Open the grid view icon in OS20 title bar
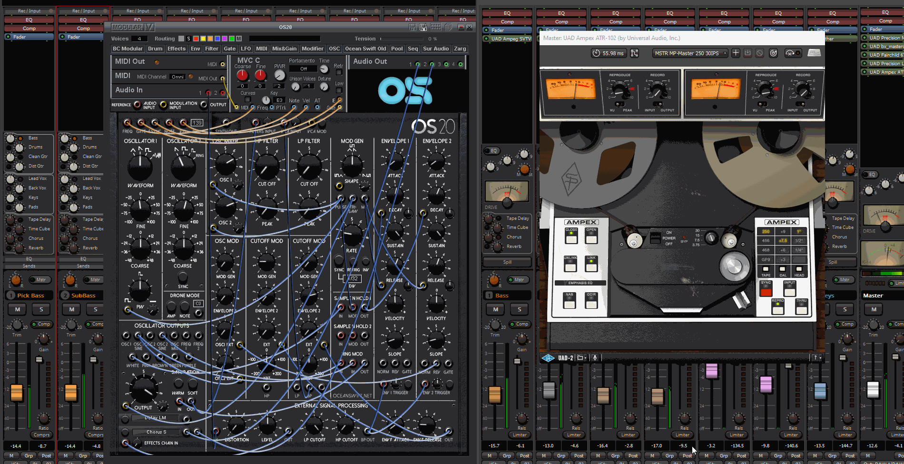 coord(436,27)
